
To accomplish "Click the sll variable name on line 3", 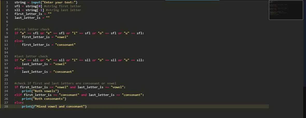I will click(17, 10).
